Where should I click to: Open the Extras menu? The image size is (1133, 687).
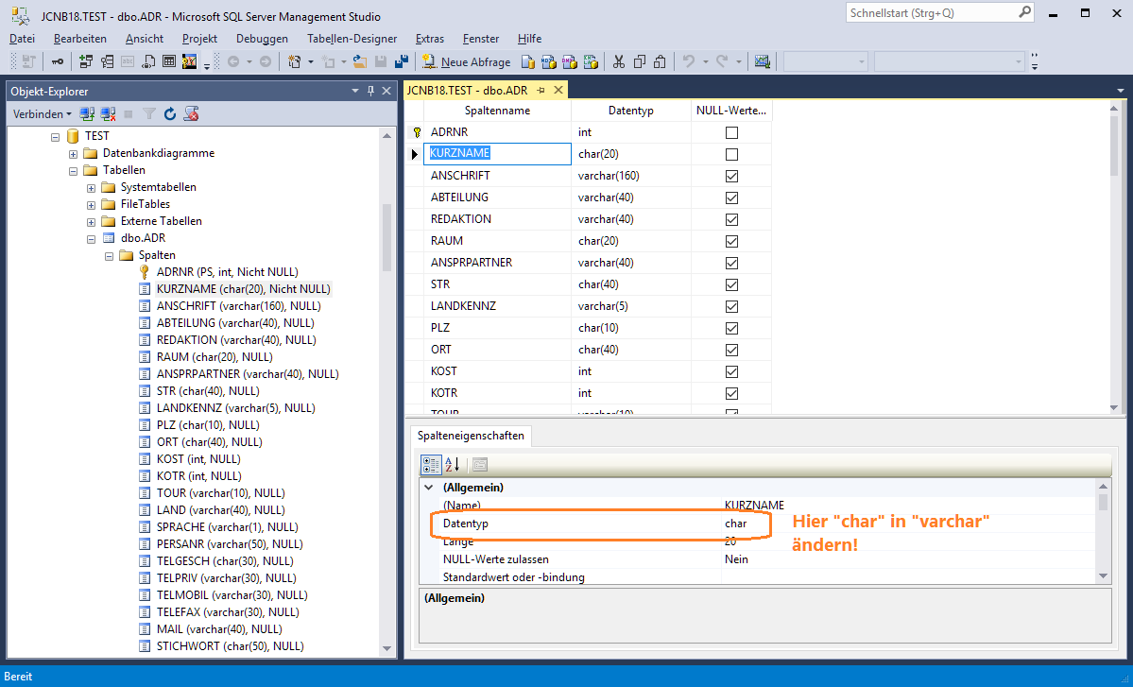(430, 39)
